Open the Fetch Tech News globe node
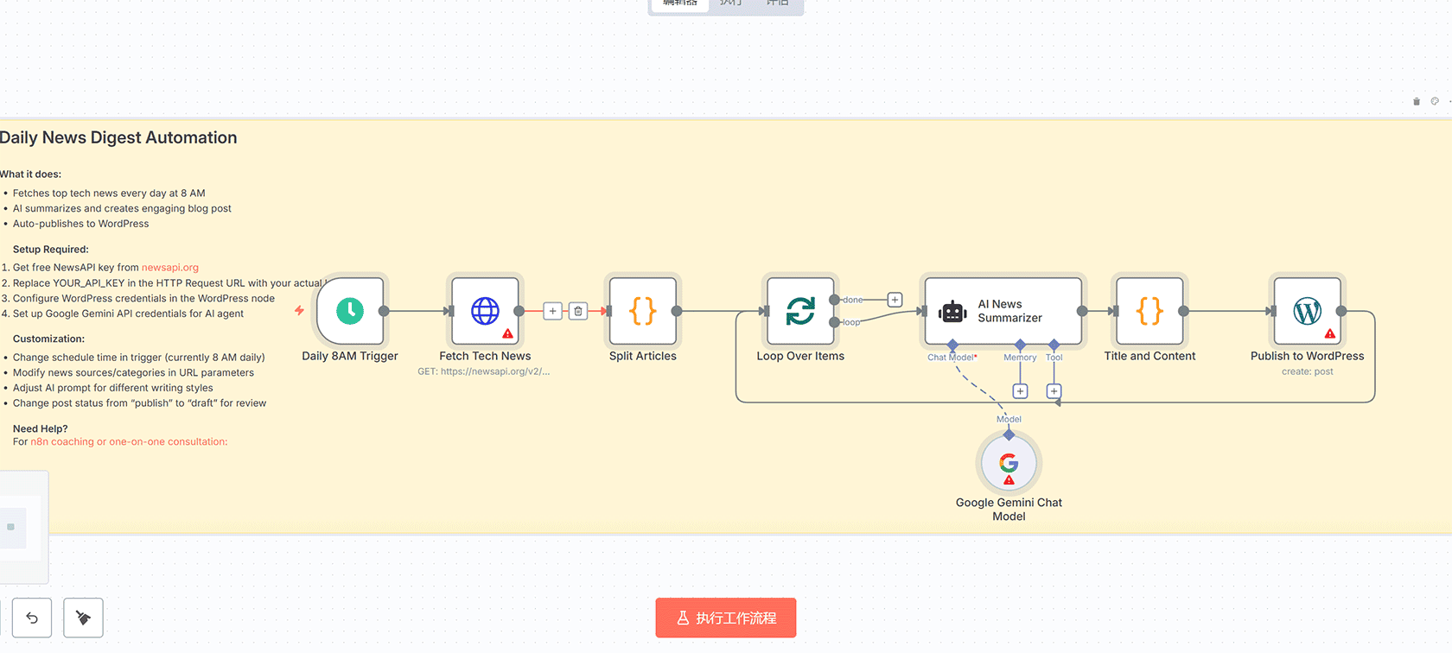1452x653 pixels. (485, 311)
